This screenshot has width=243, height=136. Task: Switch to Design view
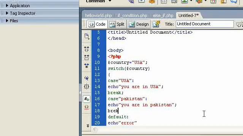point(139,24)
